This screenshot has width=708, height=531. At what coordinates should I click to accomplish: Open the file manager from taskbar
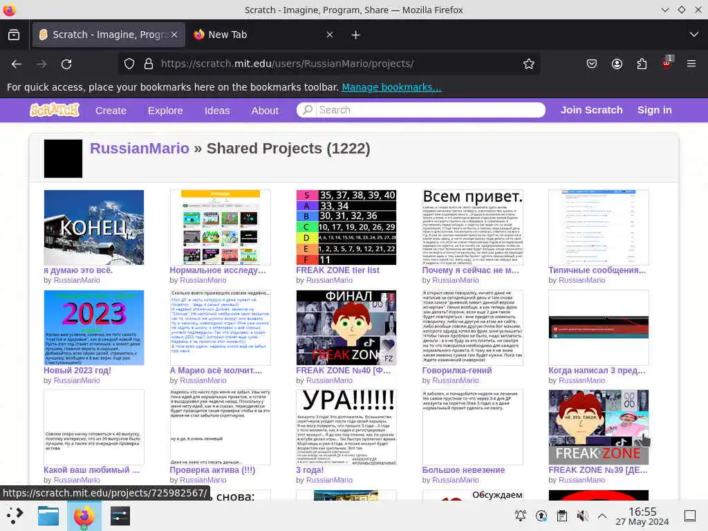48,516
